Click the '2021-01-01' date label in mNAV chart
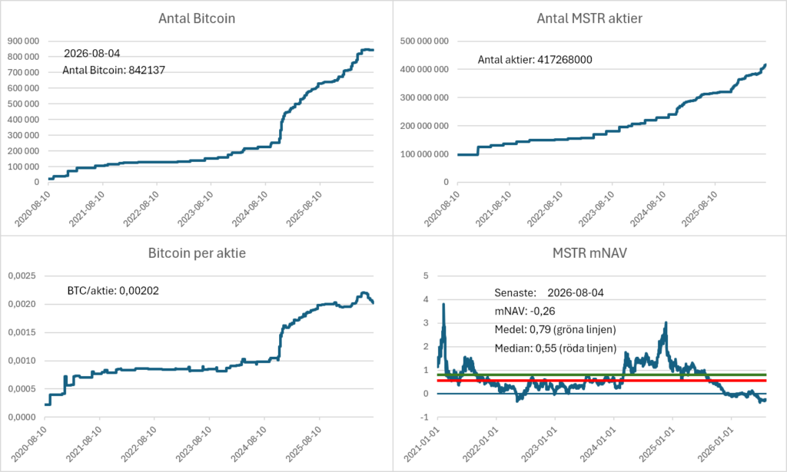Image resolution: width=787 pixels, height=472 pixels. point(422,444)
